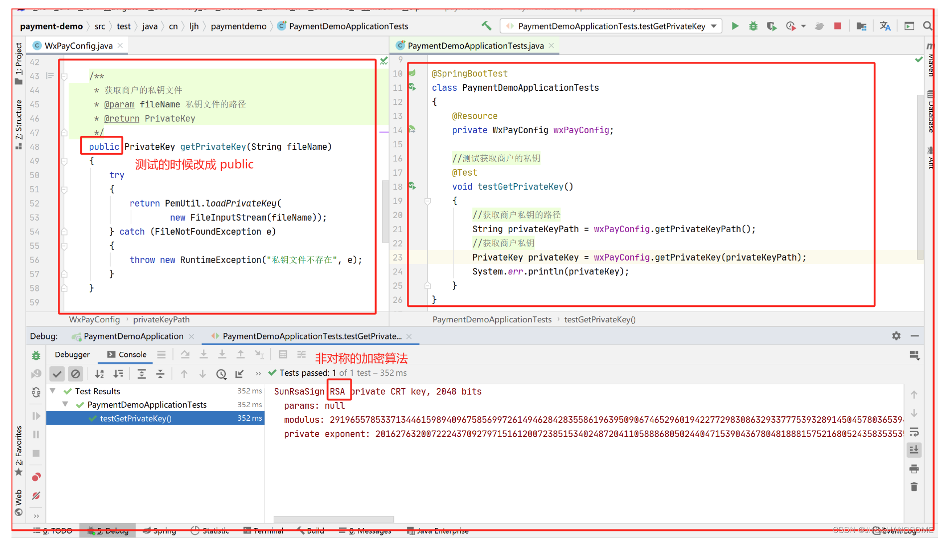Toggle auto-test in the Debug panel
This screenshot has width=941, height=538.
[x=36, y=392]
